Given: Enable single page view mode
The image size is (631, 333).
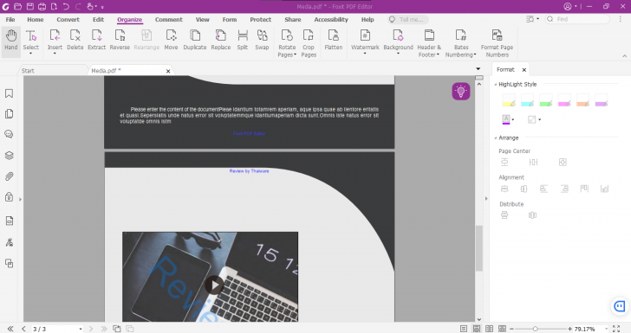Looking at the screenshot, I should 464,329.
